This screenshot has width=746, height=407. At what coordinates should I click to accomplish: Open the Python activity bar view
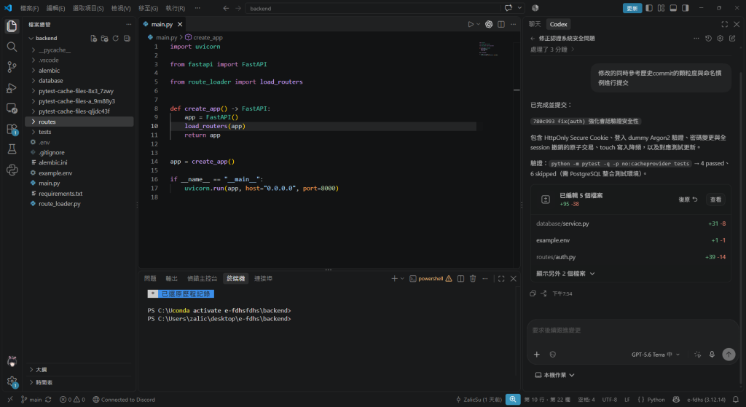coord(12,170)
